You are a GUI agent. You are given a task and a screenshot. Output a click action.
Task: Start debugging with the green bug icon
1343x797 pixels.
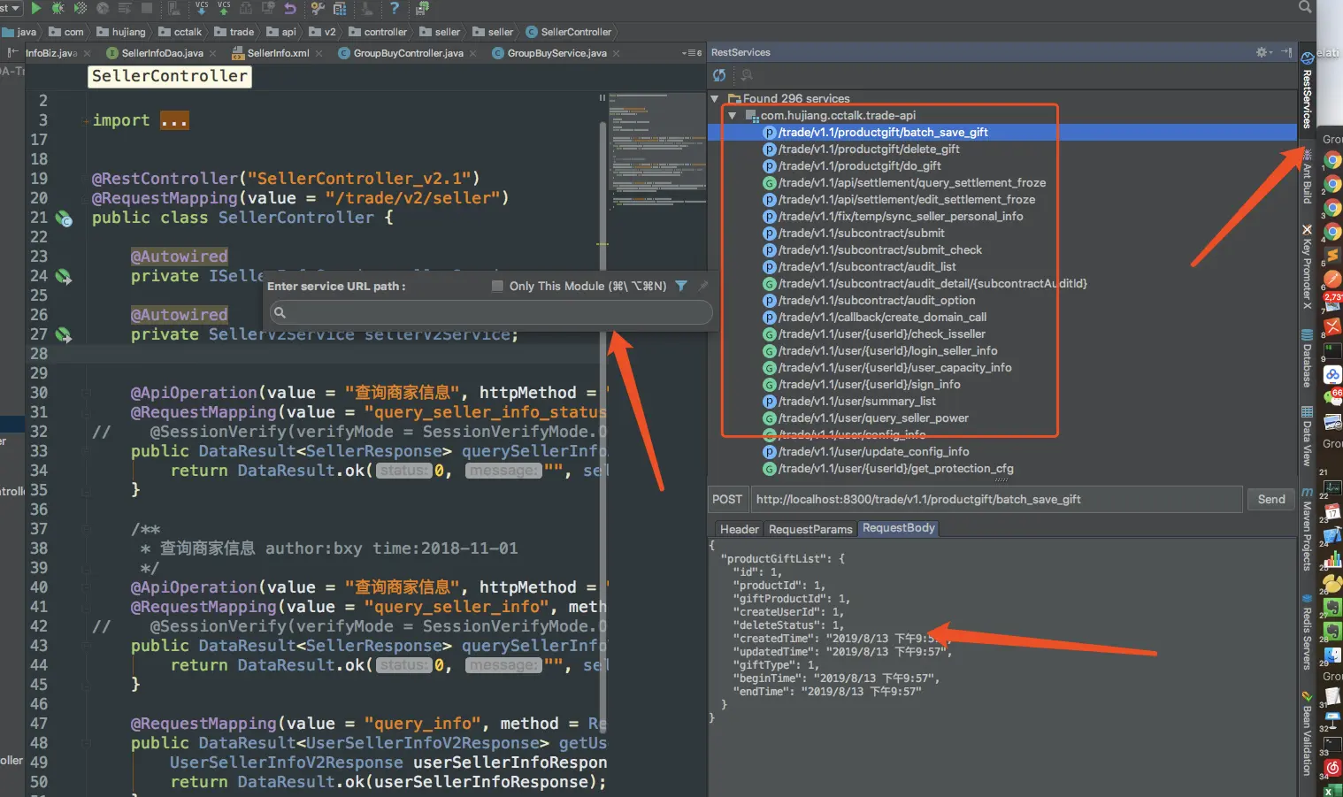point(58,8)
